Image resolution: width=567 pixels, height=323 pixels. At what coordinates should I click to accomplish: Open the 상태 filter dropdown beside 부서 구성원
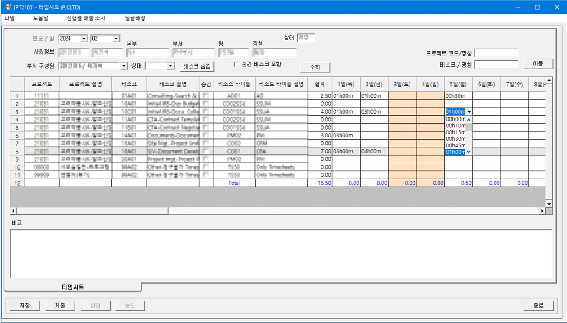tap(170, 66)
